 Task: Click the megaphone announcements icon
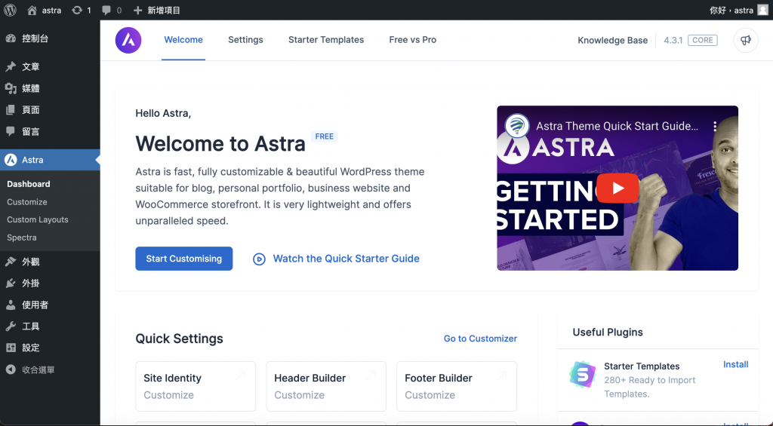click(745, 40)
